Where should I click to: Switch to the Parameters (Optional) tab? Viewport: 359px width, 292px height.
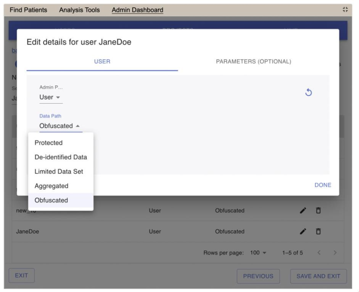(x=253, y=62)
